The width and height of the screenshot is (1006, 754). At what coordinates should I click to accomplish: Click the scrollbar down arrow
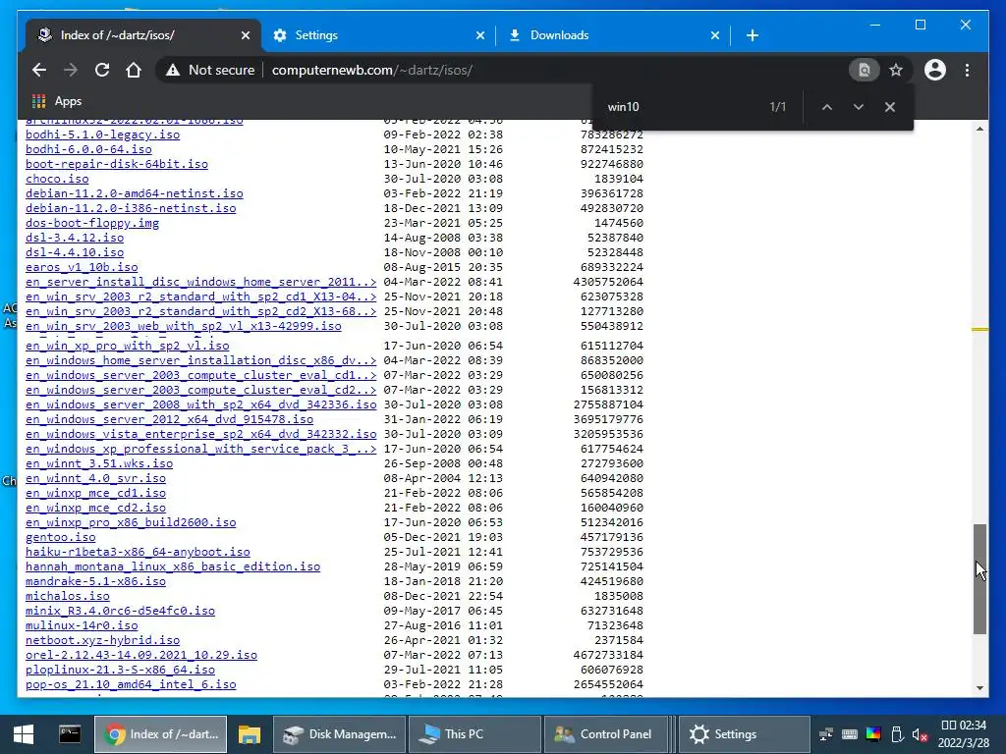pyautogui.click(x=979, y=688)
